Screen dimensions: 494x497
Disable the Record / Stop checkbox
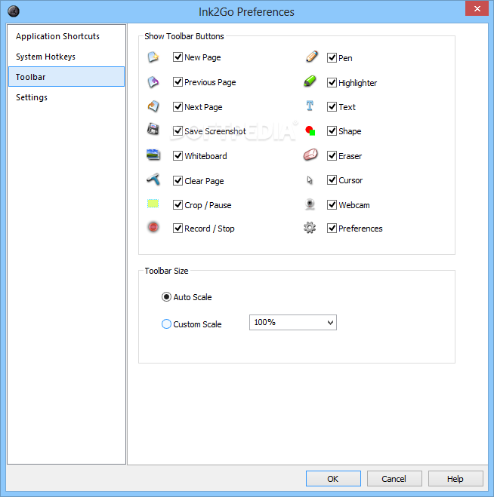coord(178,229)
